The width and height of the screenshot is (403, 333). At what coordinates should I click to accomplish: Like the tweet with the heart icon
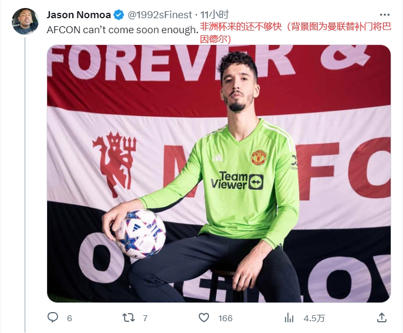tap(204, 318)
